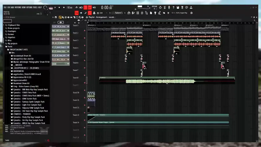Open the ADD menu

pyautogui.click(x=12, y=8)
